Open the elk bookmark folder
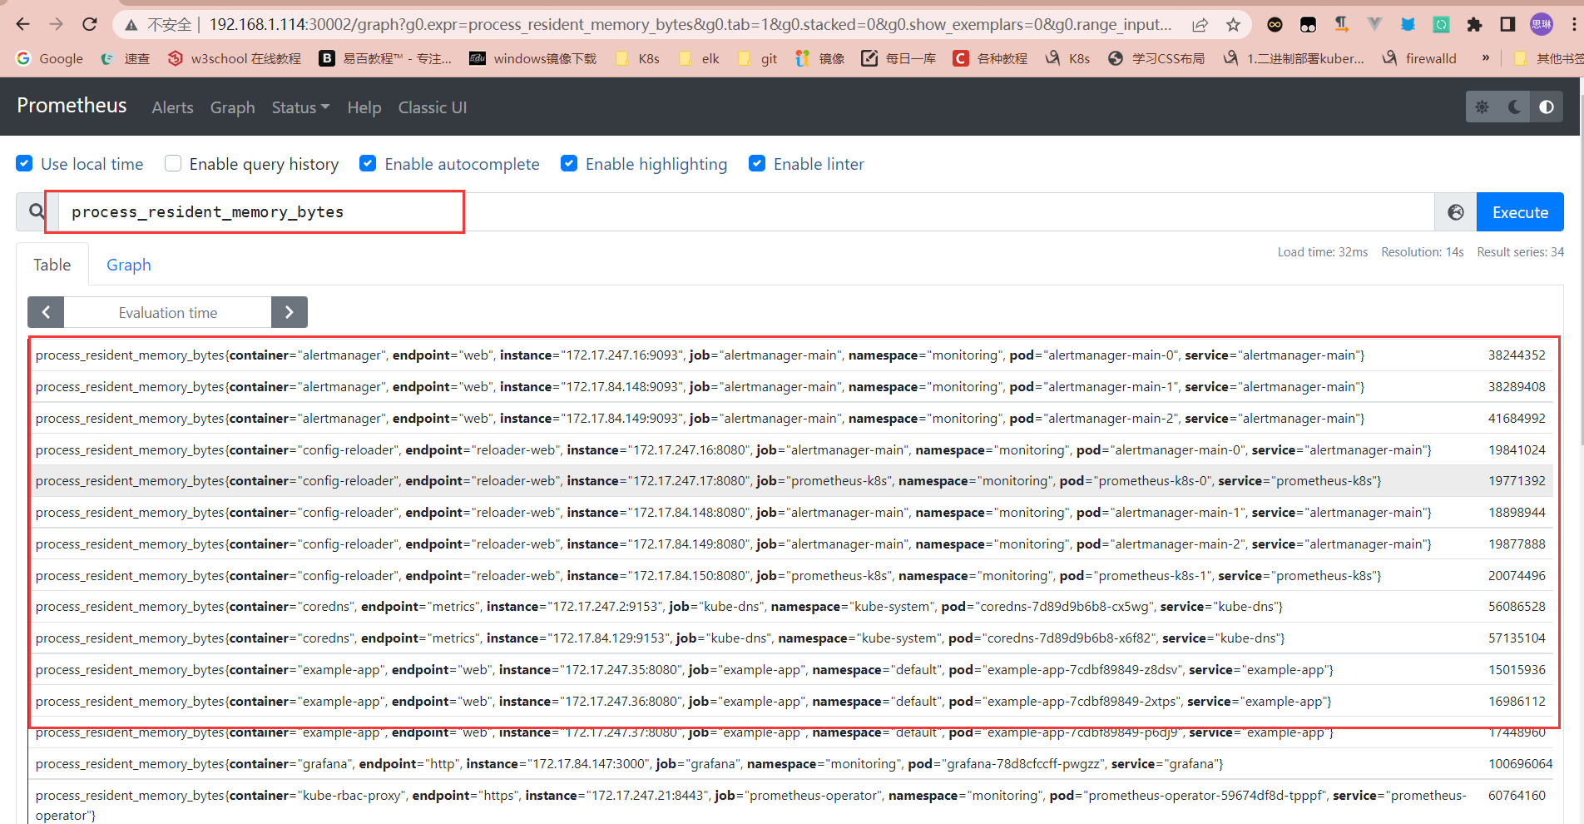Screen dimensions: 1584x824 [x=699, y=58]
